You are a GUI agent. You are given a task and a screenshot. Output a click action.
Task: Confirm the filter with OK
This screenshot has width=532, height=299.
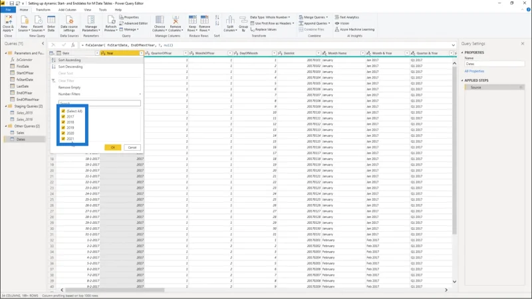113,148
